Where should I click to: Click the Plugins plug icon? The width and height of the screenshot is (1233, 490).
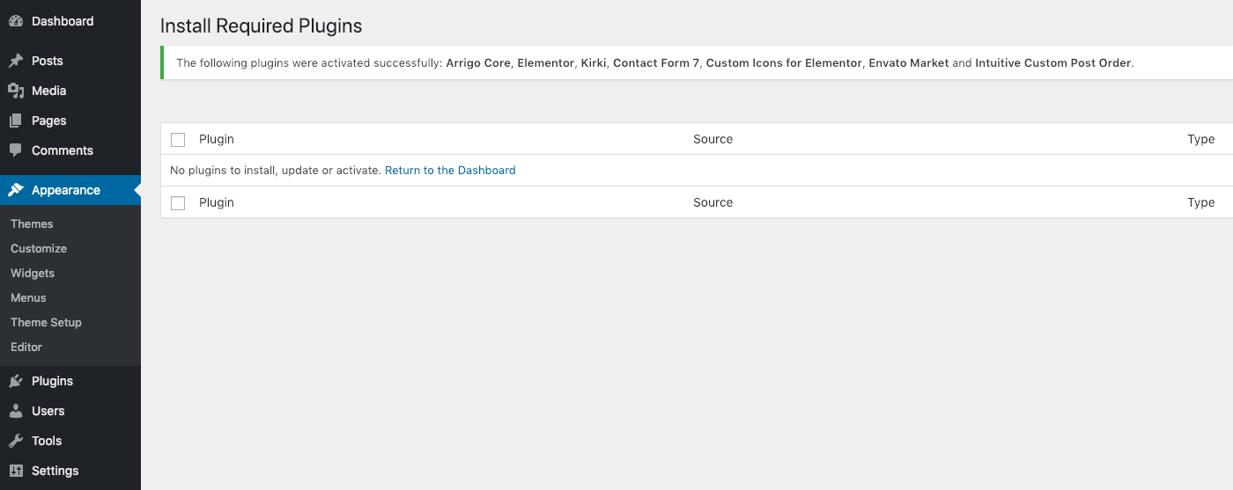click(x=16, y=381)
